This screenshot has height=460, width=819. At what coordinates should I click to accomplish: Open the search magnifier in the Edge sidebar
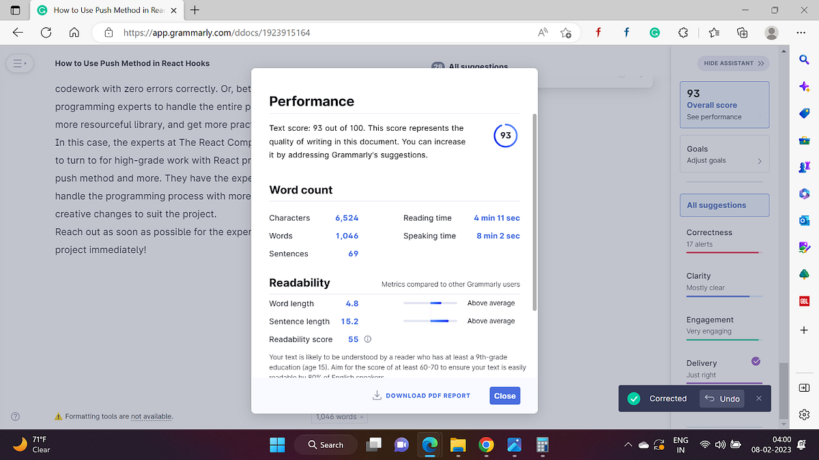[x=804, y=59]
